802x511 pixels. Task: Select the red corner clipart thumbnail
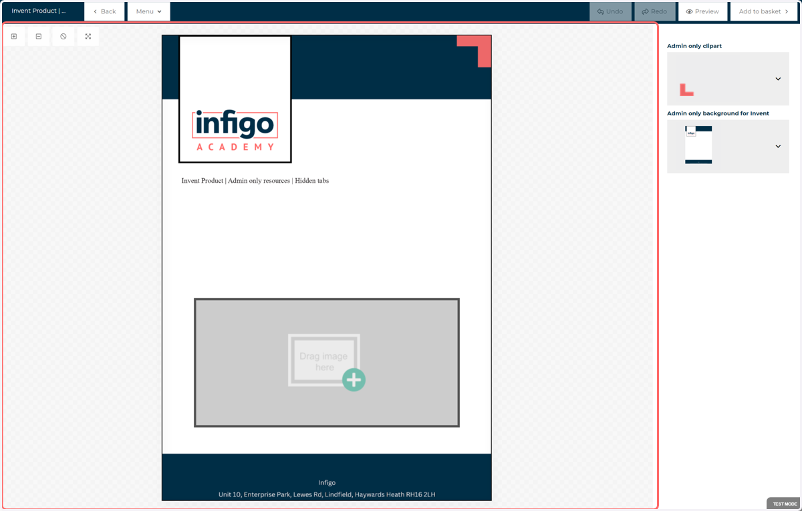coord(686,89)
